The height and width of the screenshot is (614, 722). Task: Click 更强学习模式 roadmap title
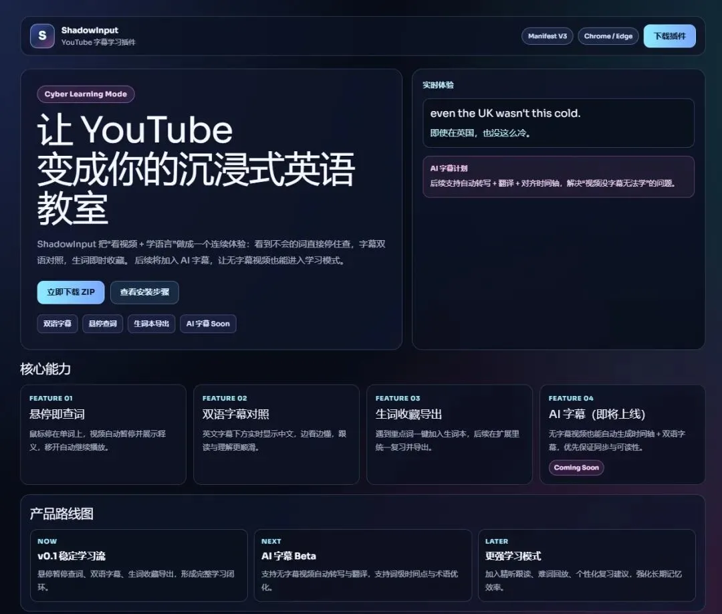click(x=513, y=556)
